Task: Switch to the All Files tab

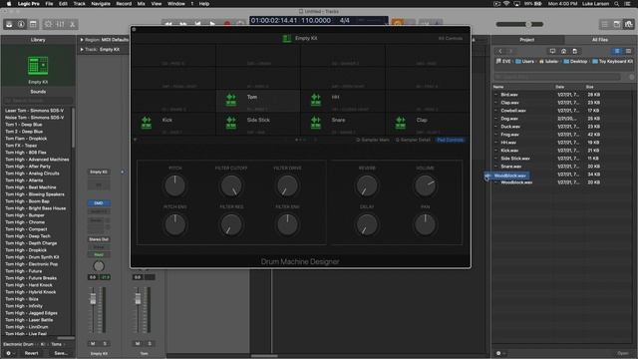Action: [600, 40]
